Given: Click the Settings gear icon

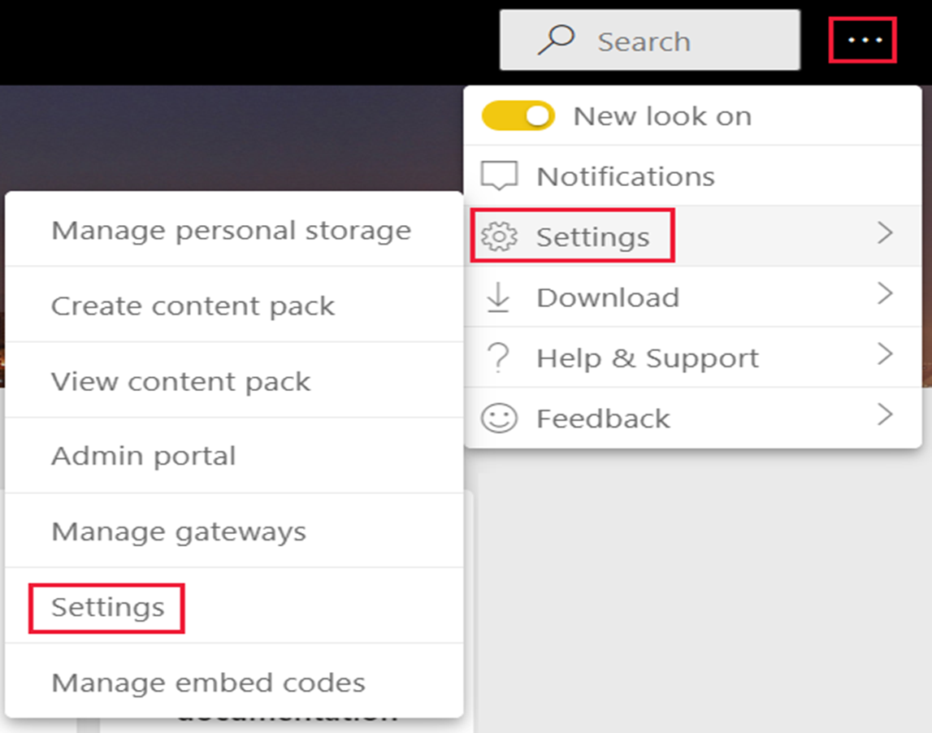Looking at the screenshot, I should [x=499, y=236].
